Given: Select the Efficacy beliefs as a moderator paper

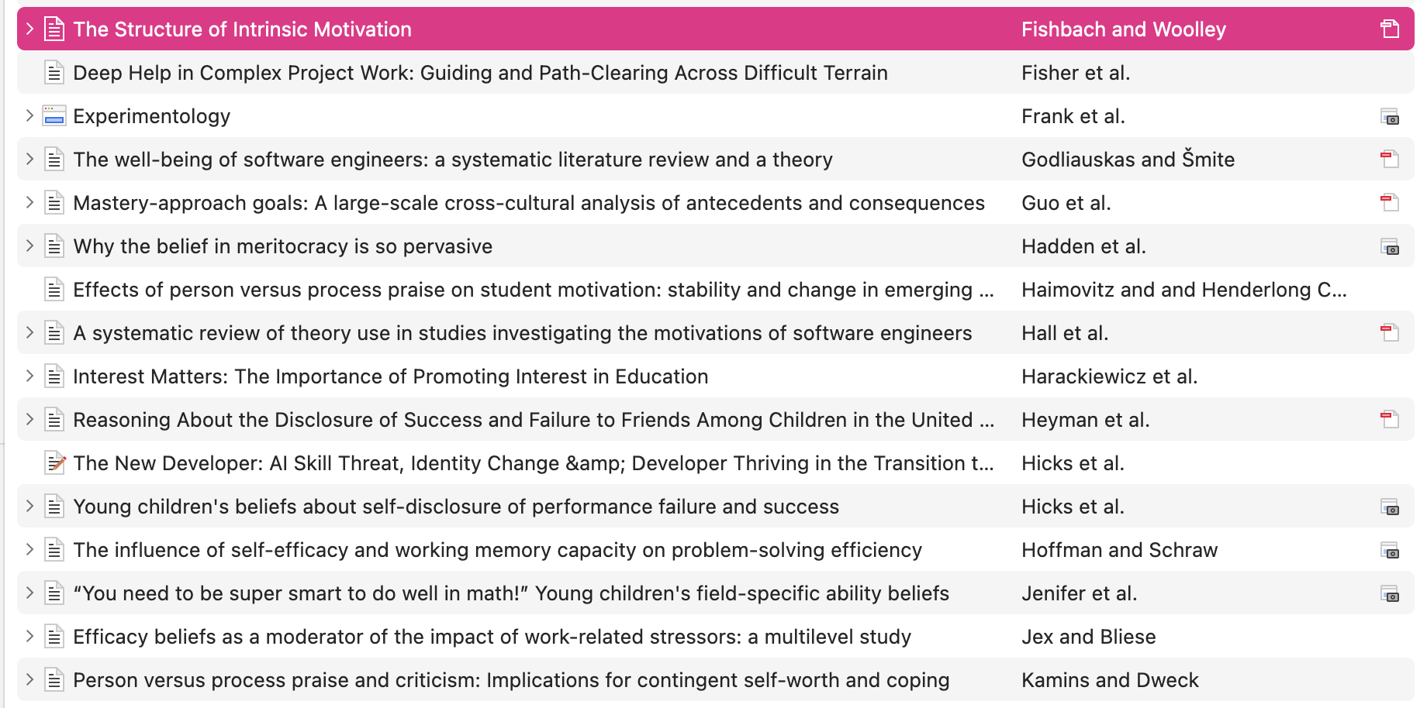Looking at the screenshot, I should 492,637.
